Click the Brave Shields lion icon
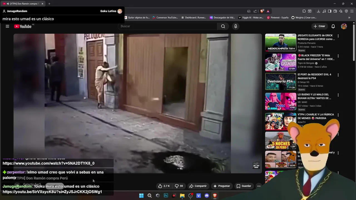The image size is (356, 200). click(x=262, y=11)
